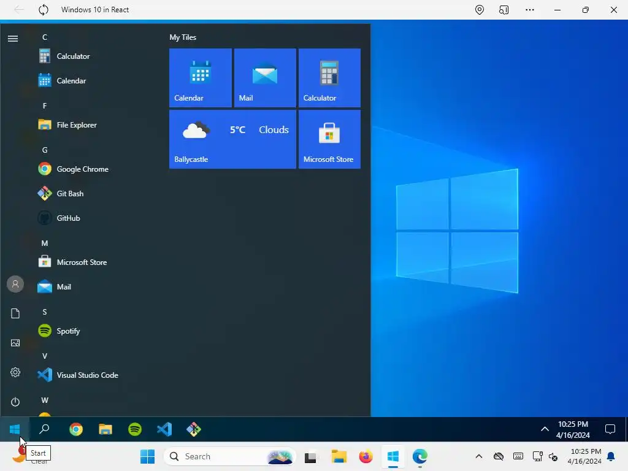Viewport: 628px width, 471px height.
Task: Click the host tray display connection icon
Action: tap(537, 456)
